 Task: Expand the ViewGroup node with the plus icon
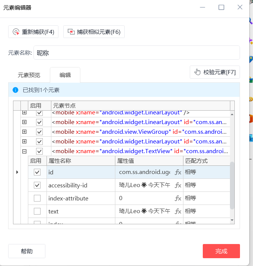coord(25,132)
